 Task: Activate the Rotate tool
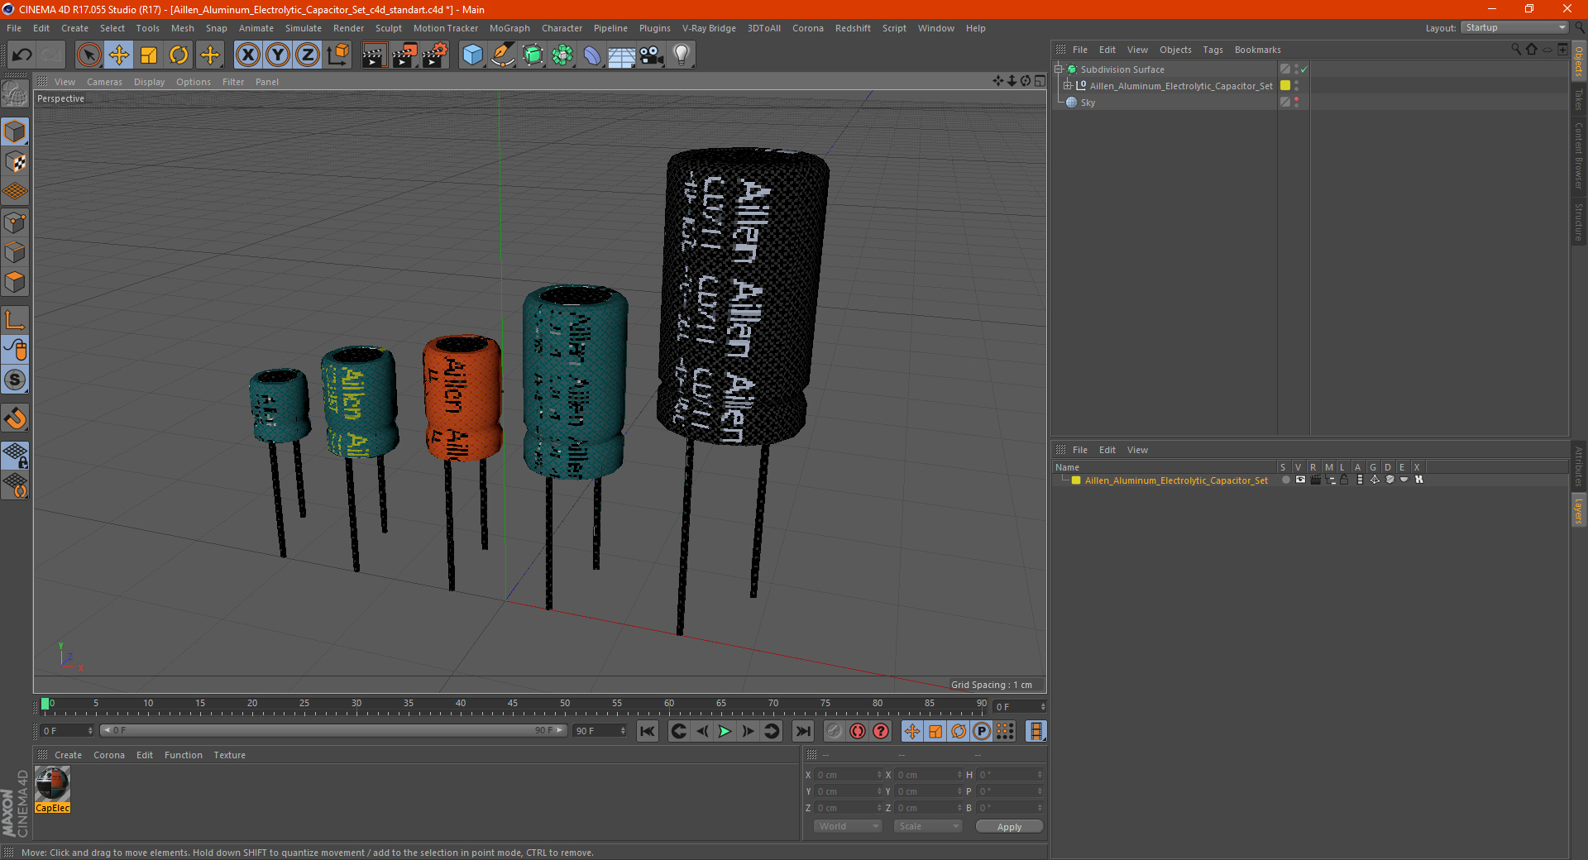point(179,55)
